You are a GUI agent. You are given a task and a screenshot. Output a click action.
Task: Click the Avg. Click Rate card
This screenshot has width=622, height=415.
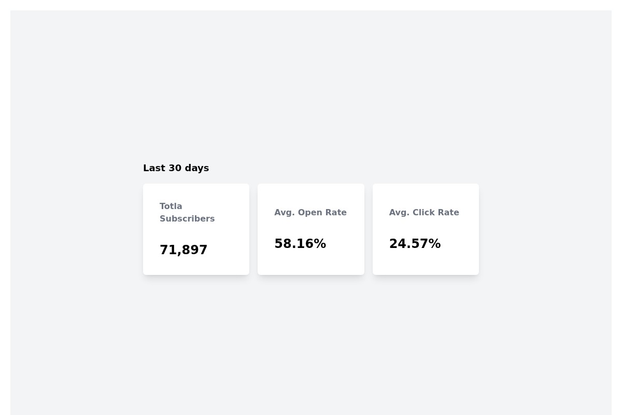tap(425, 229)
